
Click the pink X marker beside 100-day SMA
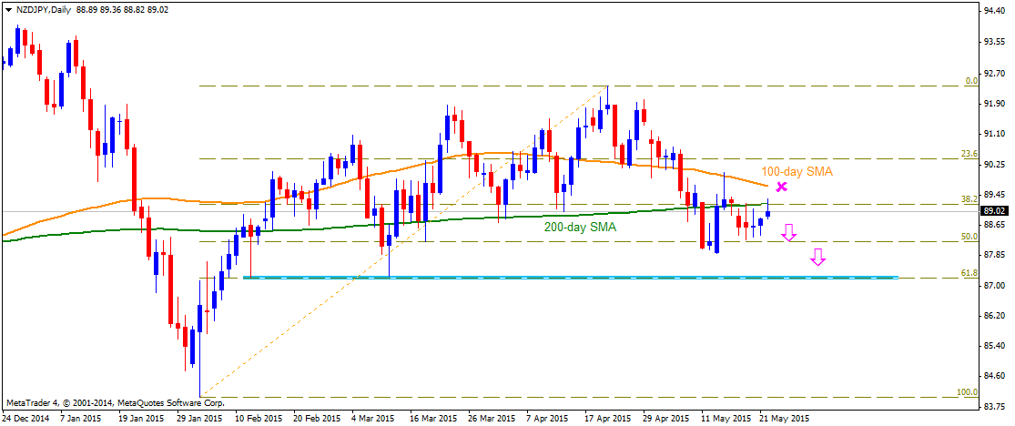(781, 187)
